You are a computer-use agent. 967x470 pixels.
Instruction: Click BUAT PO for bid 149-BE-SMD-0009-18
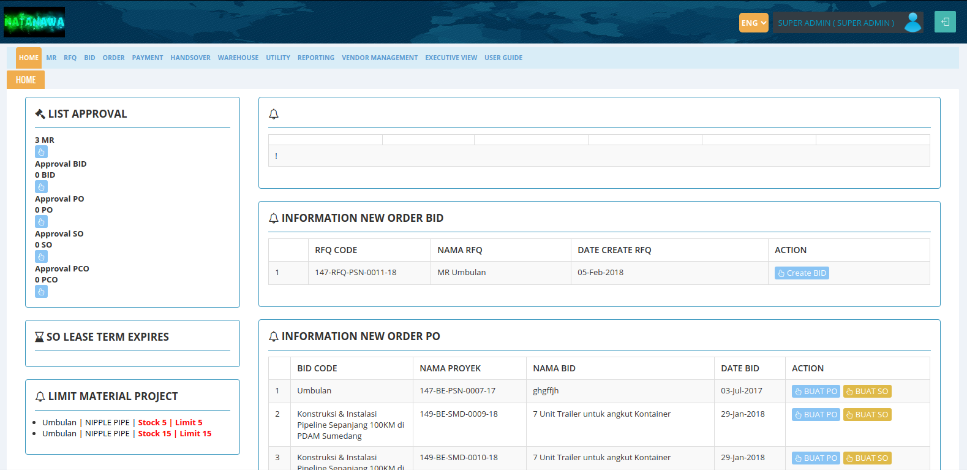(x=815, y=415)
